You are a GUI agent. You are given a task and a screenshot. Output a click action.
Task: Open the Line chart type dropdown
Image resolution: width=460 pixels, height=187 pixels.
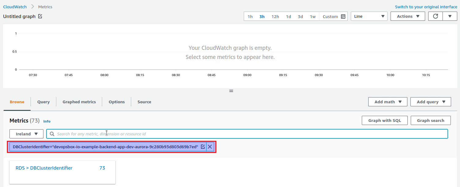pos(369,16)
